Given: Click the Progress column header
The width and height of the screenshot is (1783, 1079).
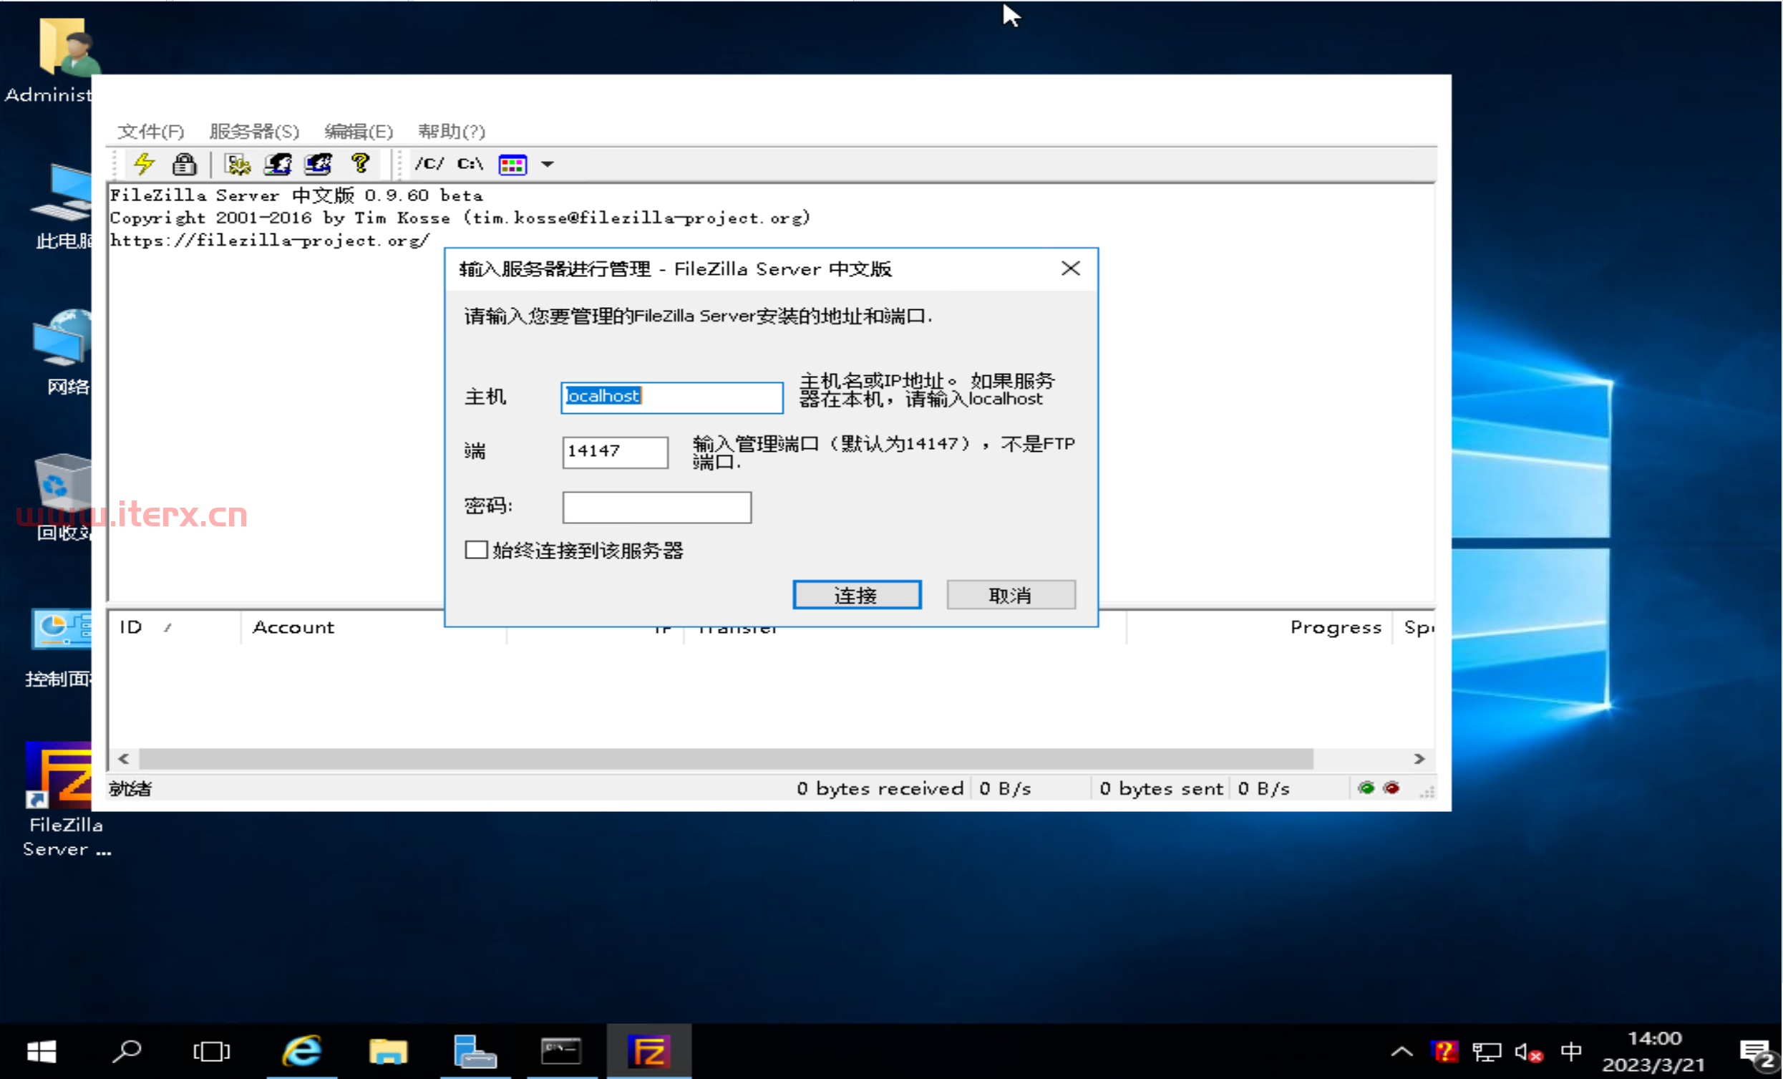Looking at the screenshot, I should point(1259,627).
